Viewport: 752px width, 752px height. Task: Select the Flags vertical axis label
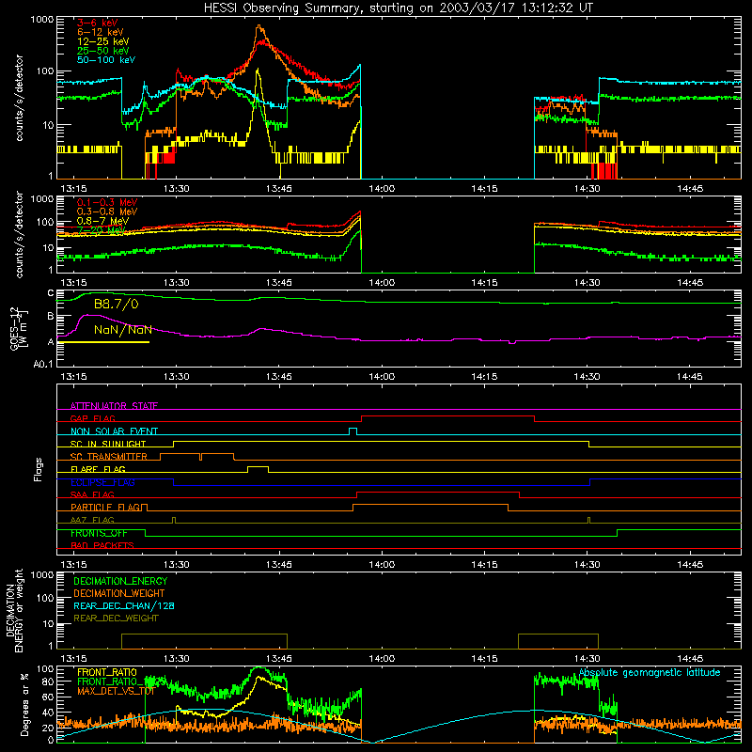point(39,469)
